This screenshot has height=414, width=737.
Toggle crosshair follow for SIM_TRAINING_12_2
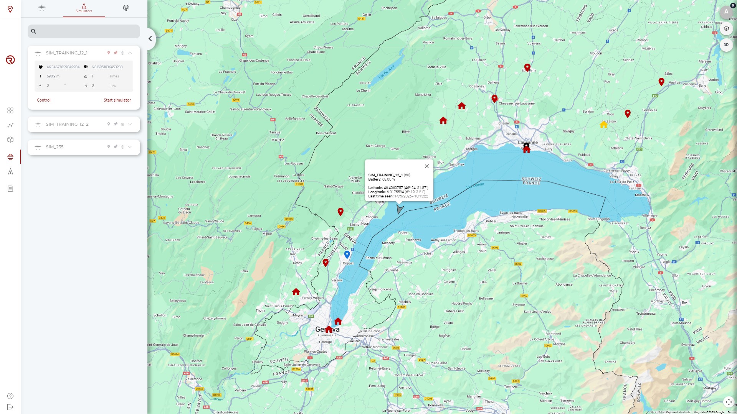pos(122,124)
